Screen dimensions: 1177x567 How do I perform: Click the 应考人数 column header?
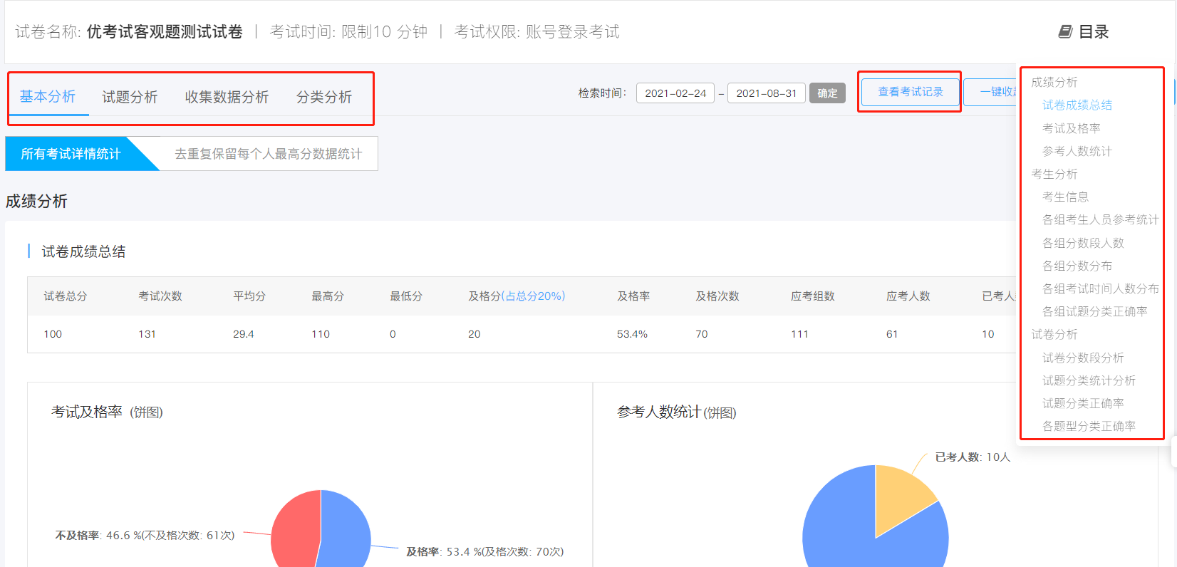908,296
